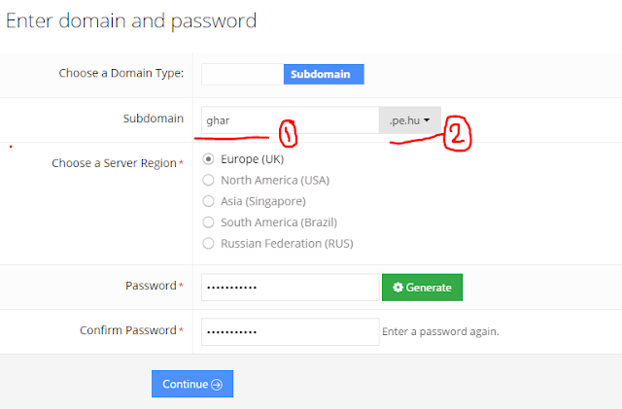622x409 pixels.
Task: Select the Subdomain domain type tab
Action: click(323, 74)
